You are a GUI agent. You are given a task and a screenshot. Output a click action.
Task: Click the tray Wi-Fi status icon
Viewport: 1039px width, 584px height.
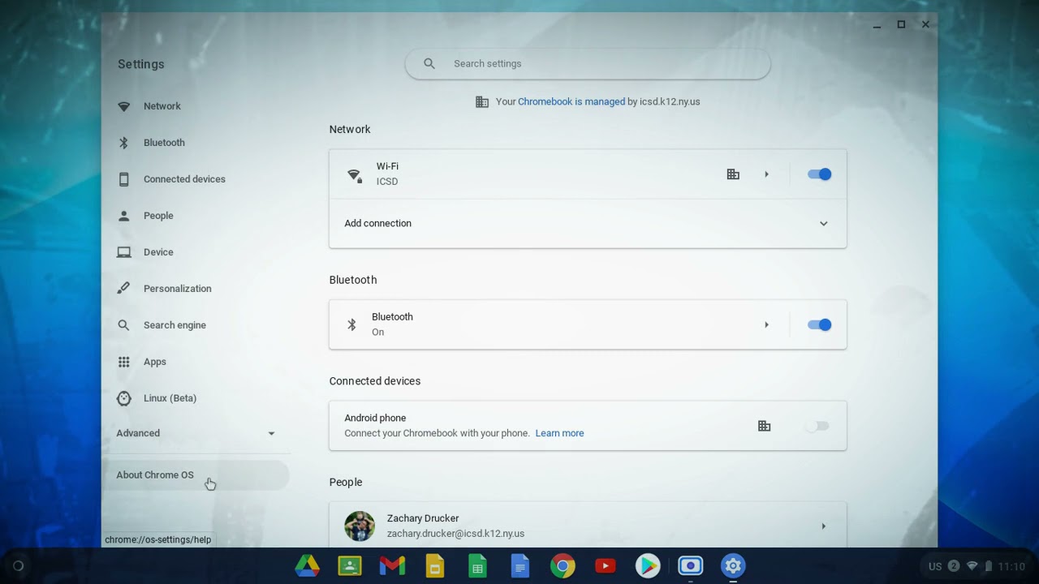click(972, 566)
